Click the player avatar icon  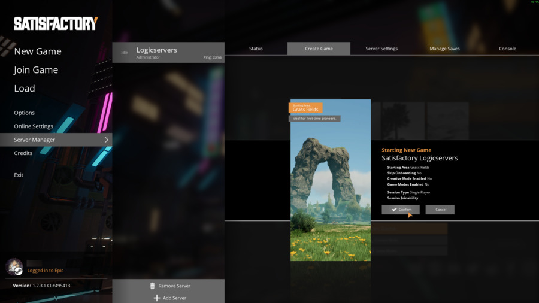pyautogui.click(x=14, y=267)
